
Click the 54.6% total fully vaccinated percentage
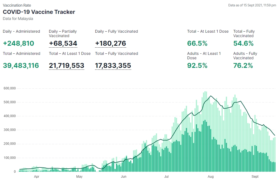click(243, 43)
